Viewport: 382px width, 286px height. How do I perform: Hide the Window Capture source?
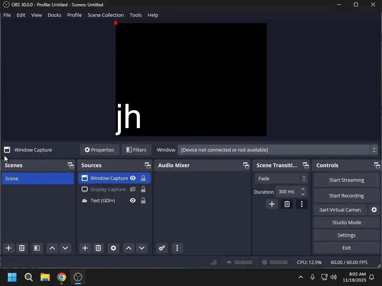pyautogui.click(x=133, y=178)
